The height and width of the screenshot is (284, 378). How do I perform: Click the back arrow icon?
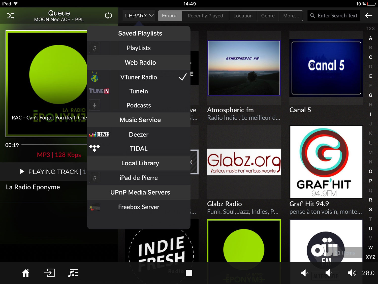(369, 16)
